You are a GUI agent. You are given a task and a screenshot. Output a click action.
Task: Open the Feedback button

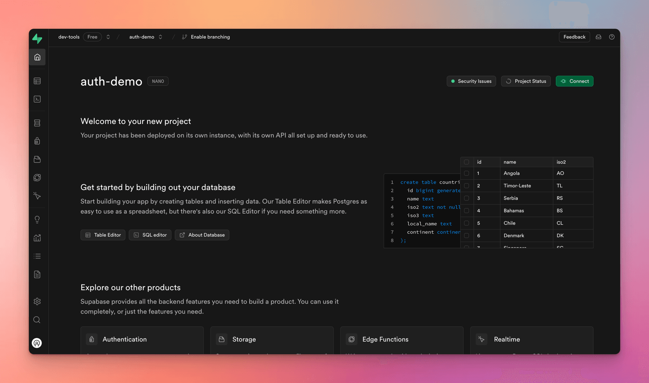tap(574, 37)
